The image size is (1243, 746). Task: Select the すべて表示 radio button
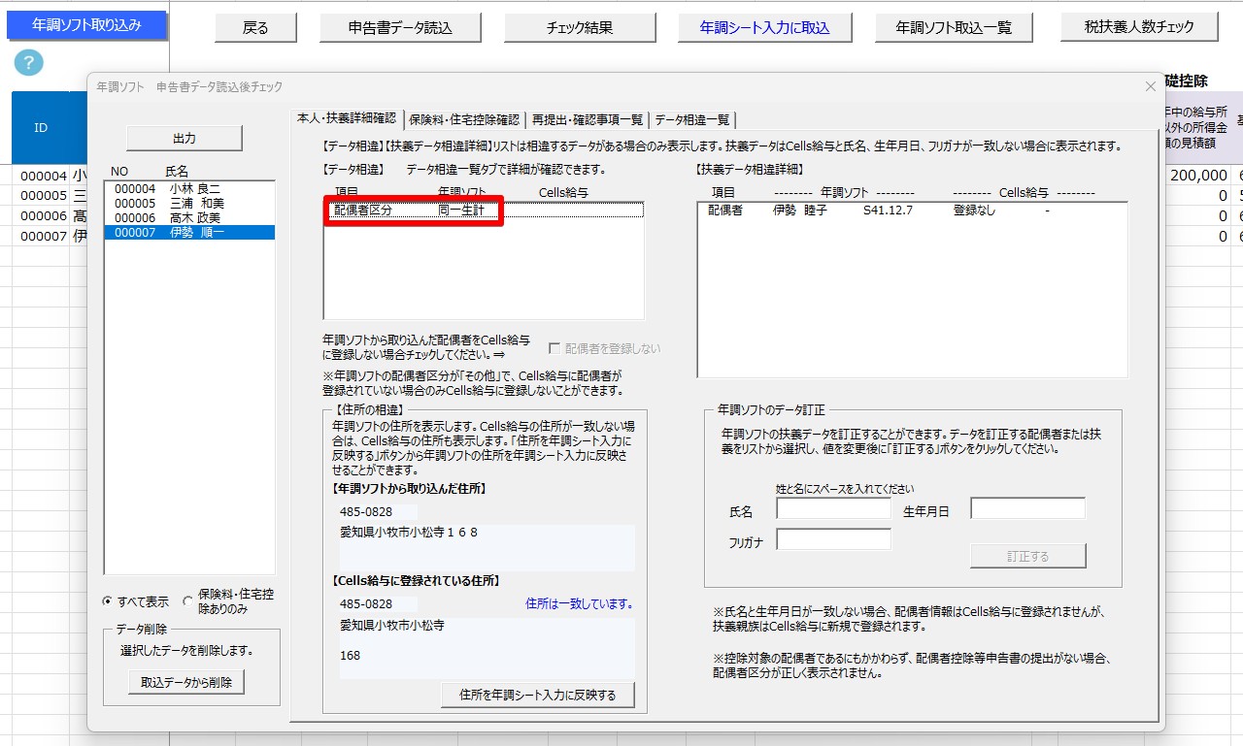(x=109, y=601)
